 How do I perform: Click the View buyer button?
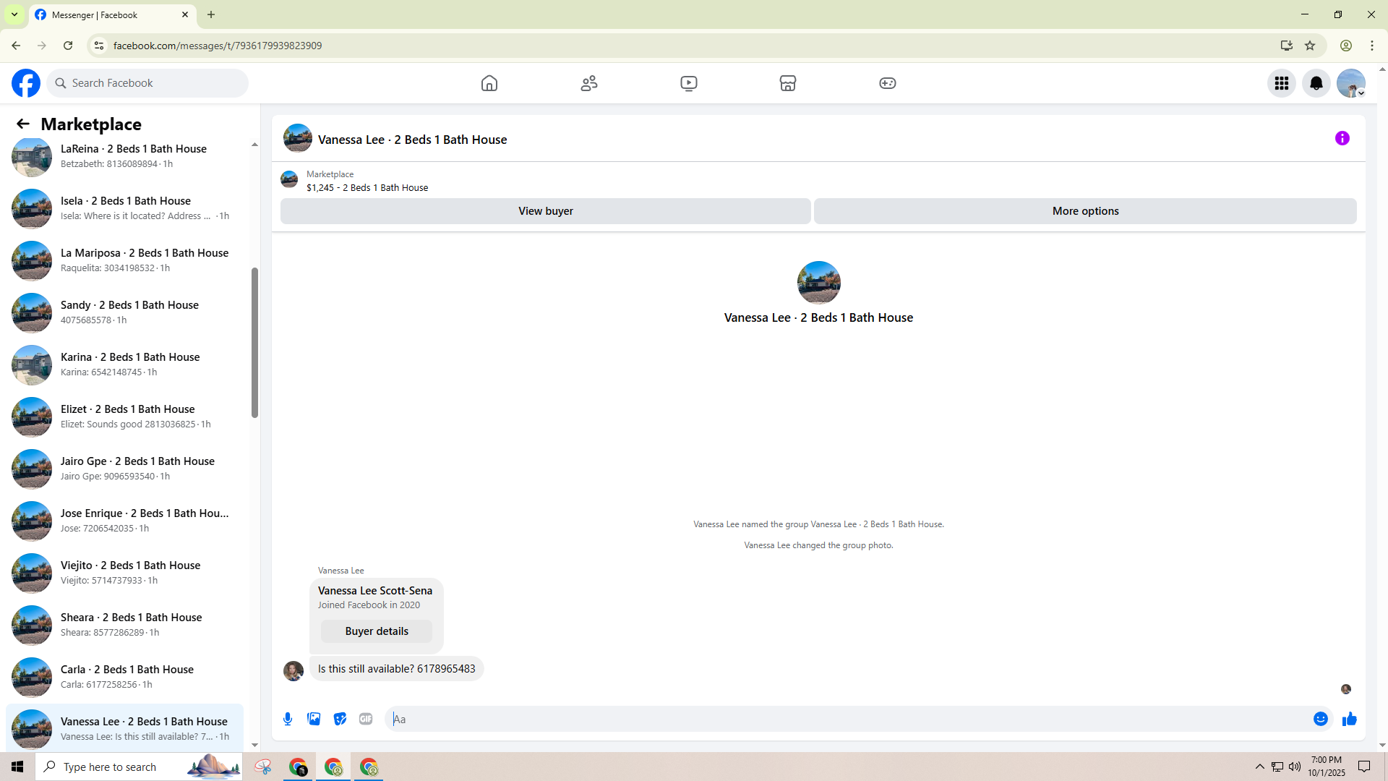pos(546,211)
